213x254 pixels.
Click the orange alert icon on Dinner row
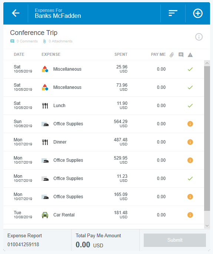tap(190, 142)
